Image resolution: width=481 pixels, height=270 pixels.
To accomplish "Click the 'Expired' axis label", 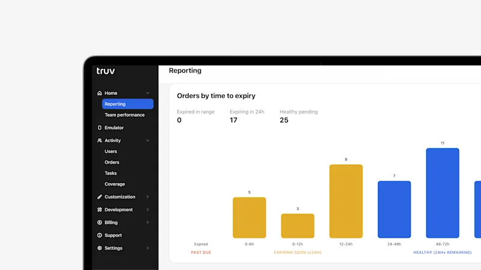I will coord(201,244).
